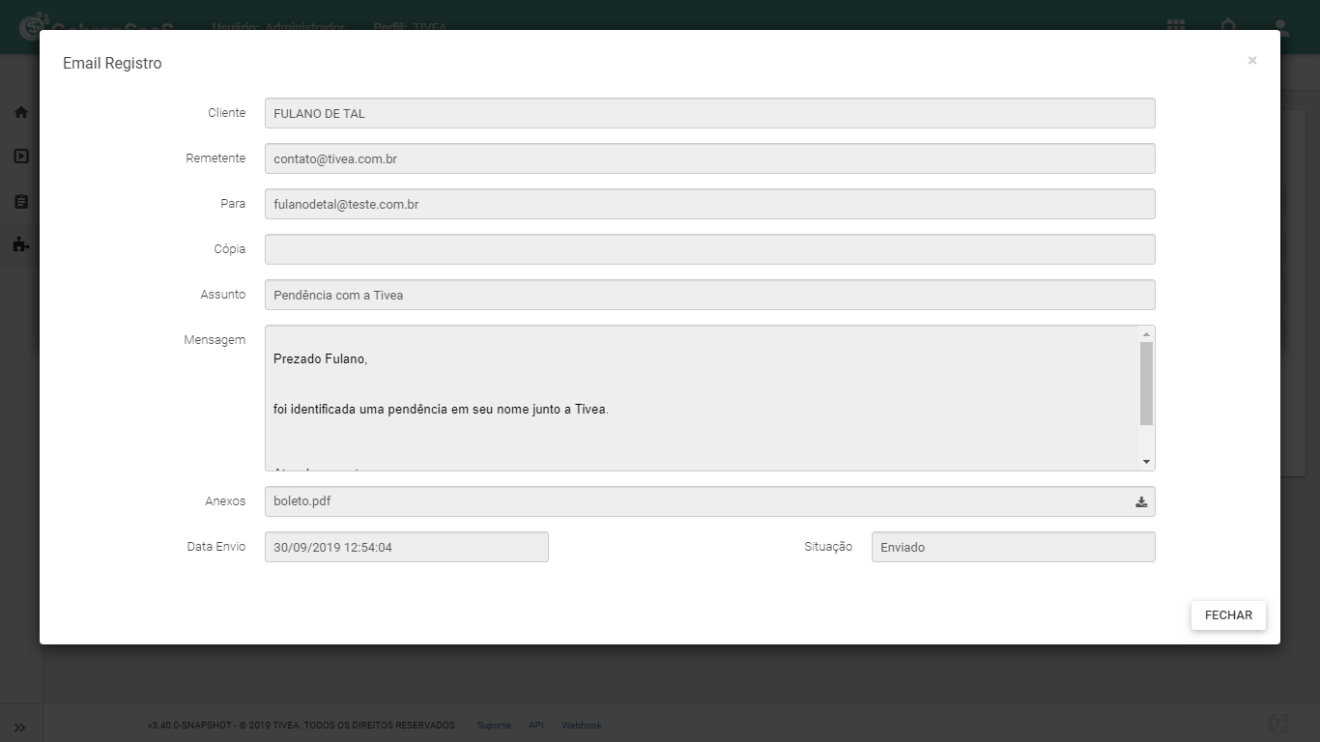Click the Remetente email field
The image size is (1320, 742).
pyautogui.click(x=710, y=158)
